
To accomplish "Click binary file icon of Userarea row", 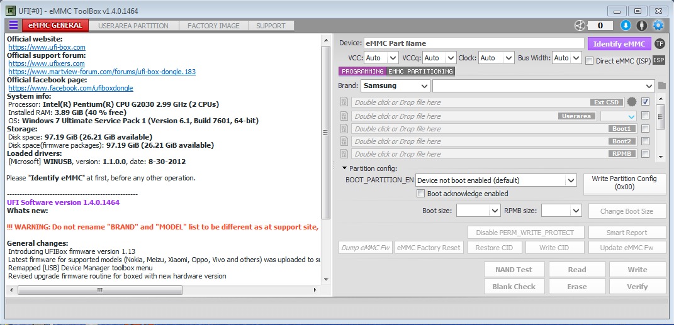I will click(344, 116).
